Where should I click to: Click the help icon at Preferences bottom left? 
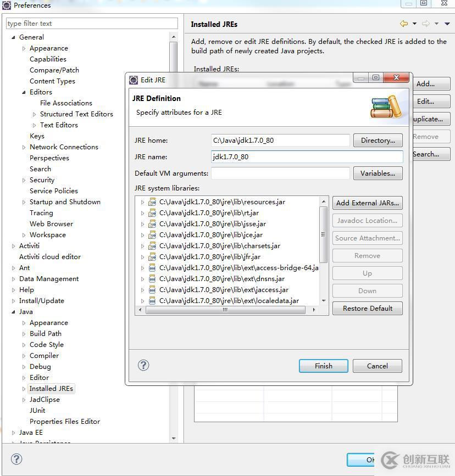point(16,459)
